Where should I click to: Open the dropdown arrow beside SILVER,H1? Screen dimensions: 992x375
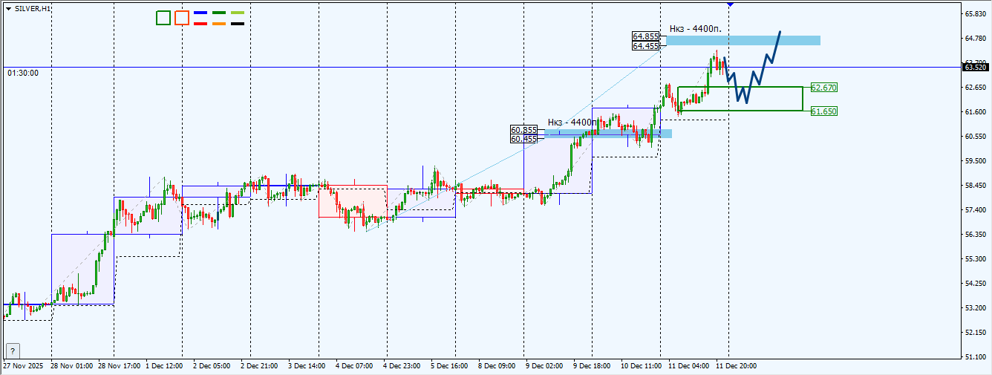coord(8,8)
